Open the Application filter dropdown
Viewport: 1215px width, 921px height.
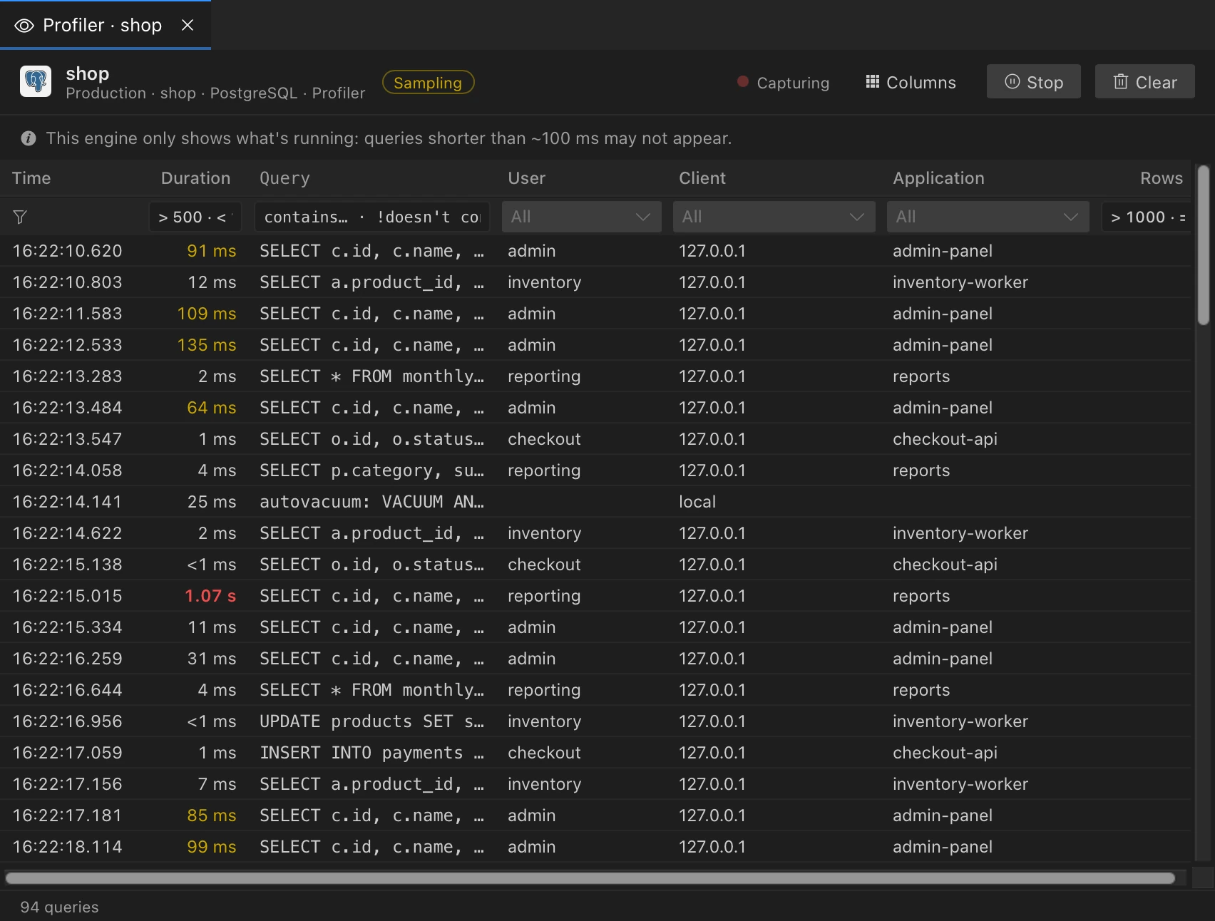988,217
